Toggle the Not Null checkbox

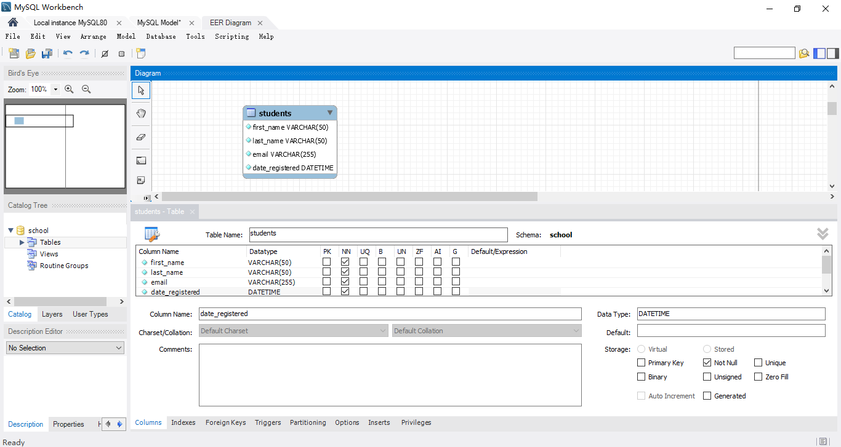[707, 363]
